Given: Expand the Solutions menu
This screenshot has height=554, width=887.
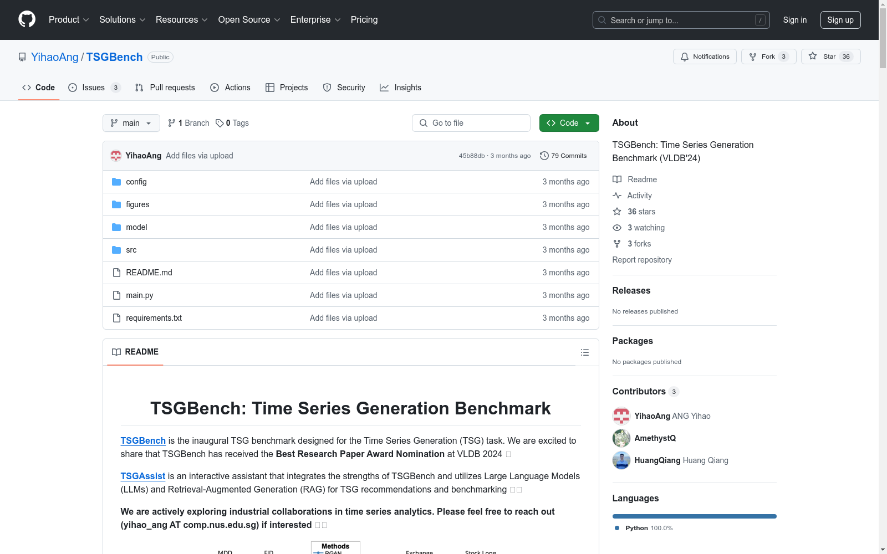Looking at the screenshot, I should 122,20.
